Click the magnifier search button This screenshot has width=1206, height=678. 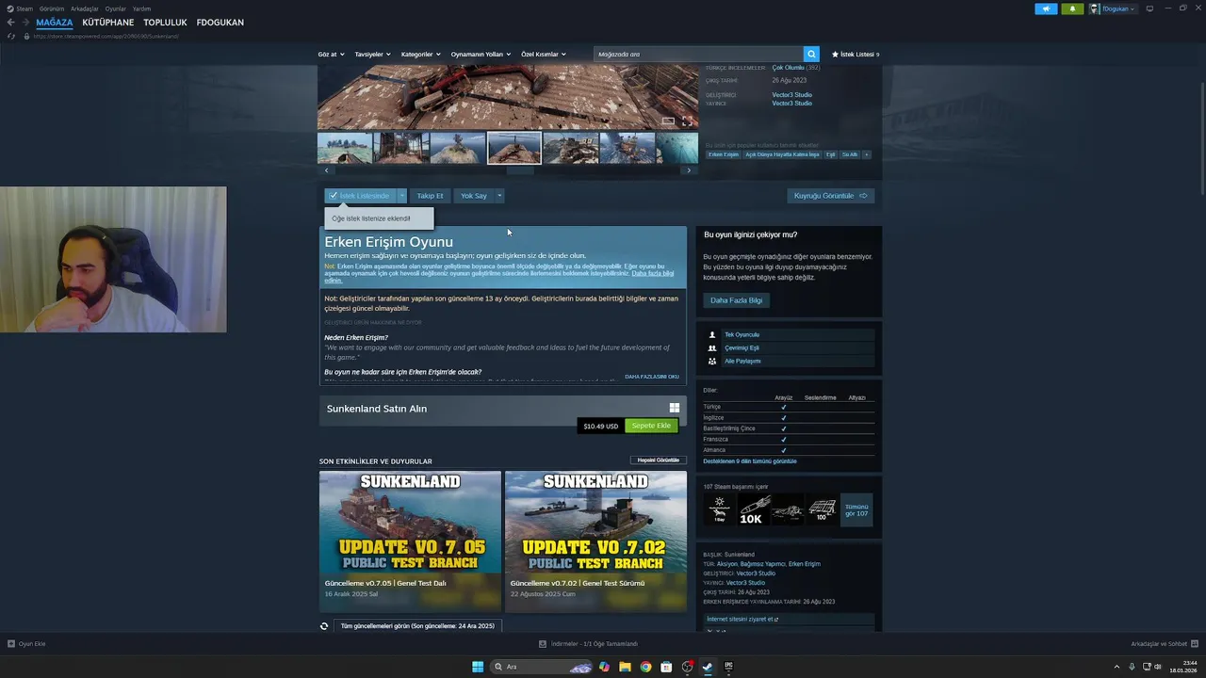coord(811,55)
